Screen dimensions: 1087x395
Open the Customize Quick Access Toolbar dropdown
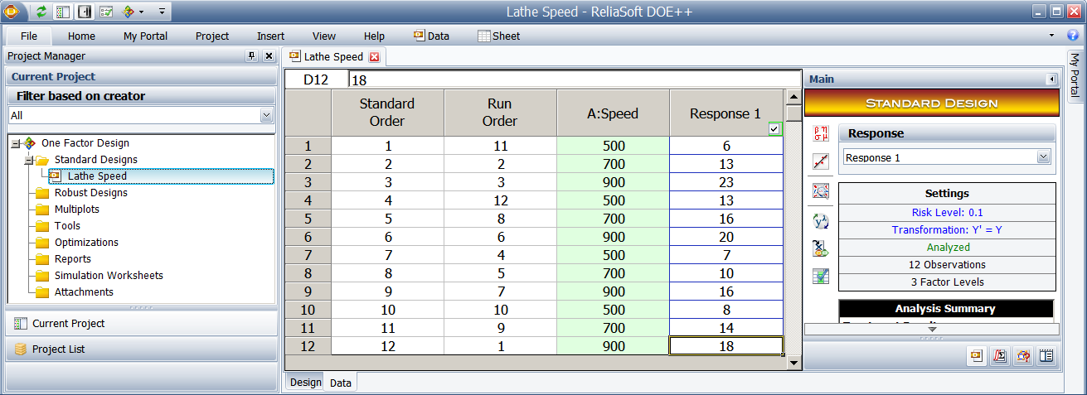point(162,12)
